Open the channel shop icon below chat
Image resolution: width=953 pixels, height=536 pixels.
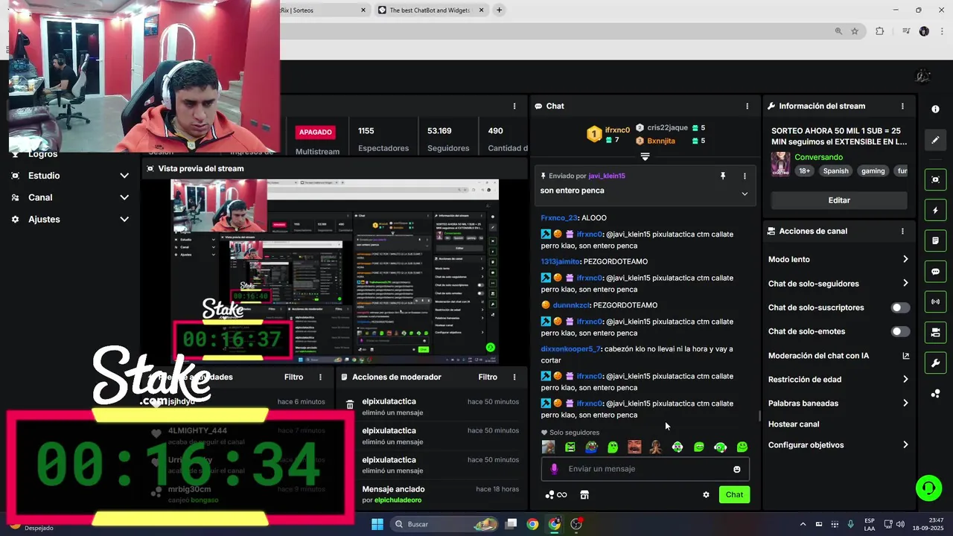tap(584, 494)
